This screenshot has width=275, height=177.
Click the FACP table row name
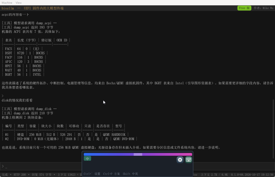click(8, 57)
